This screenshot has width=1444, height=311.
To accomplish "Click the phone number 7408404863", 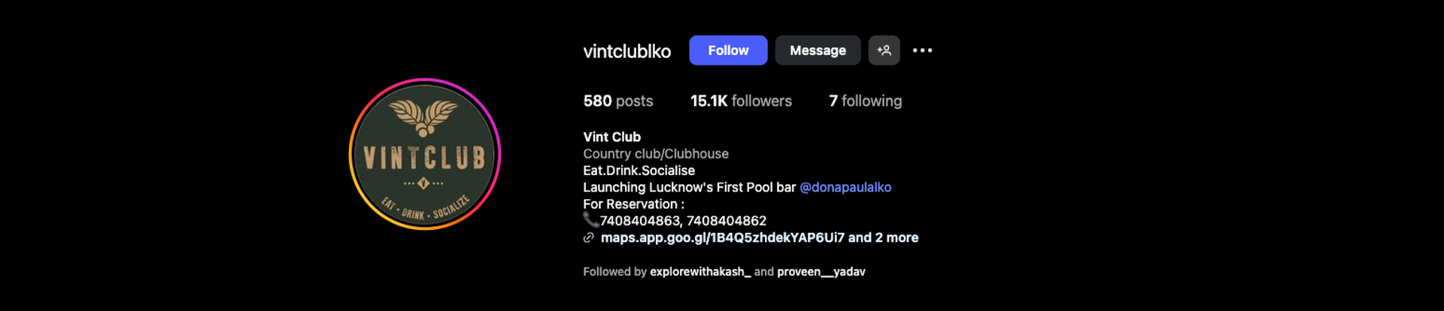I will (640, 221).
